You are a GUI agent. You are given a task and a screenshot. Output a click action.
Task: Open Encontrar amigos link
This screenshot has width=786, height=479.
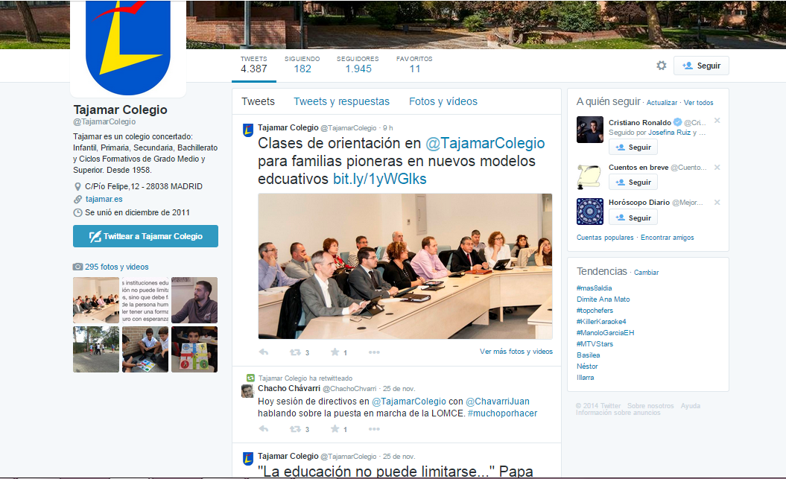pyautogui.click(x=668, y=238)
